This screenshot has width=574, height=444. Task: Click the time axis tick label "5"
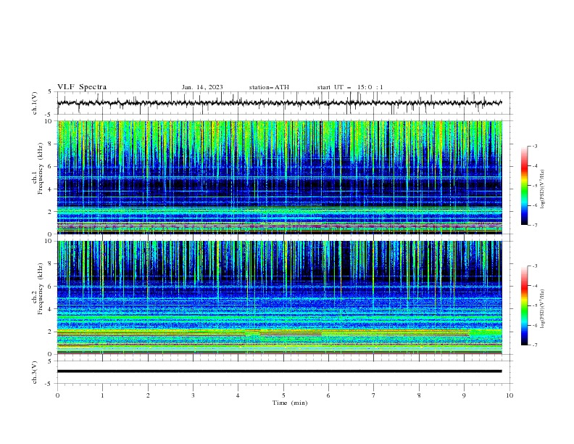click(283, 395)
